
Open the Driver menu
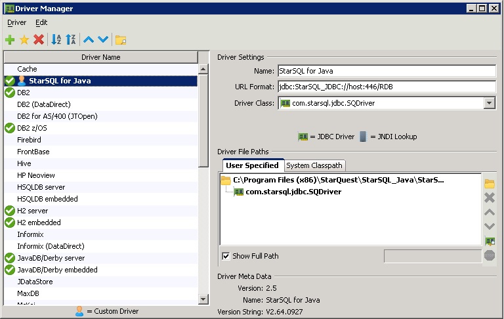tap(16, 22)
